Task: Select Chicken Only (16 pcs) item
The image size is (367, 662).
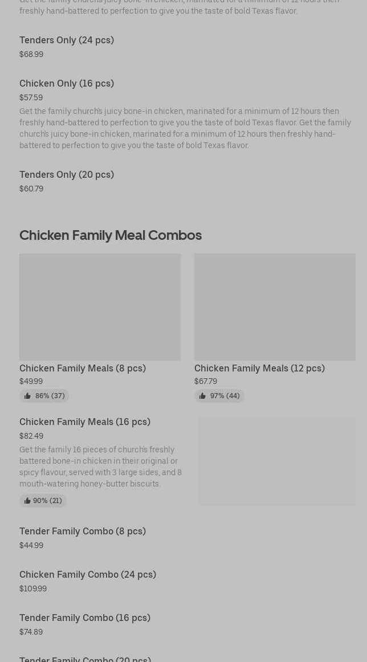Action: (67, 83)
